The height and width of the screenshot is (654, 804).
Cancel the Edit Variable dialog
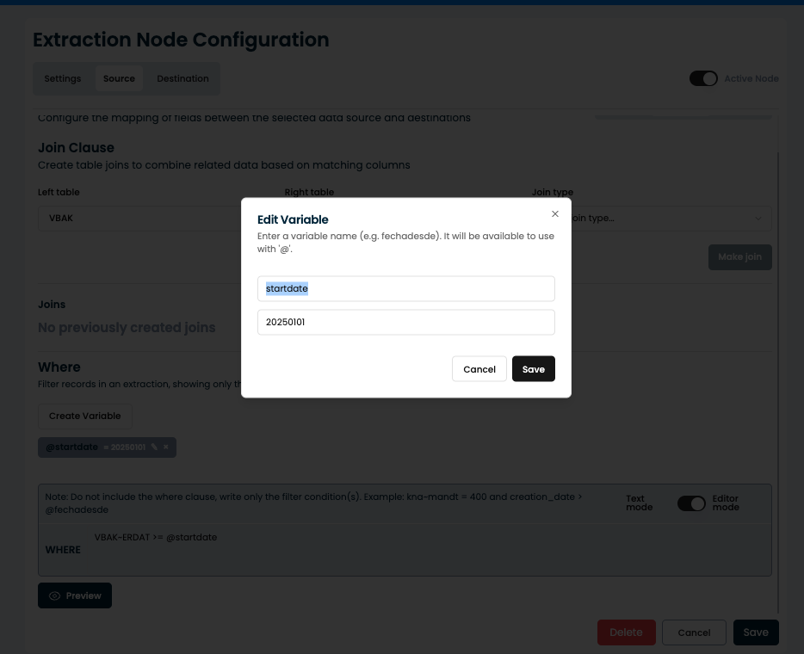click(479, 369)
